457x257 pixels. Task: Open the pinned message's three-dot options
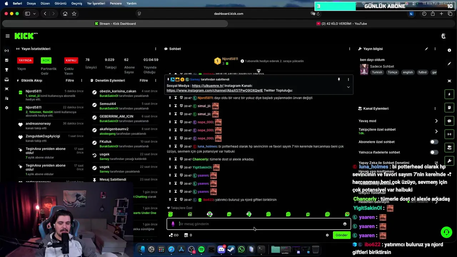348,80
